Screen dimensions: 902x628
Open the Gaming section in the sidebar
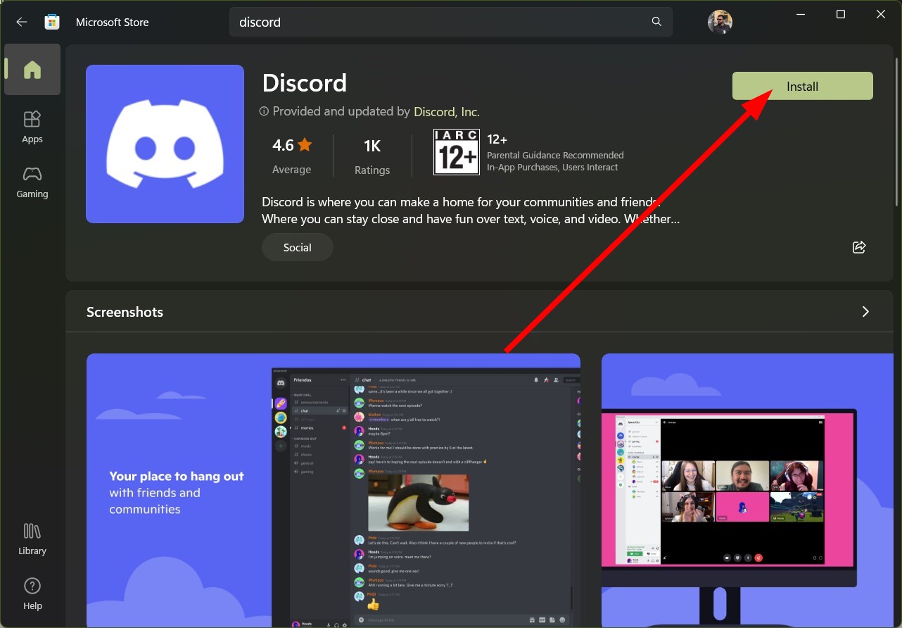(32, 182)
